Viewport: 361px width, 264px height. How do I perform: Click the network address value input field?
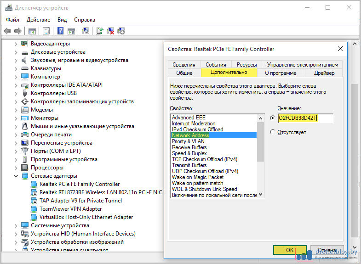305,118
